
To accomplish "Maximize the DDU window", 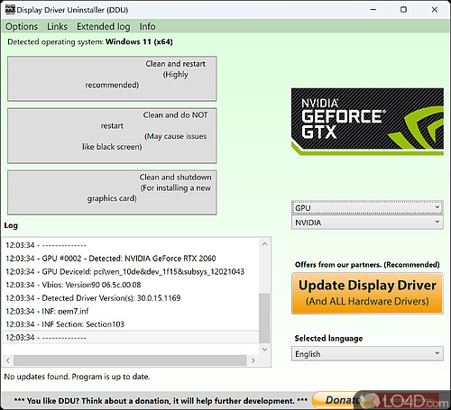I will pyautogui.click(x=403, y=10).
